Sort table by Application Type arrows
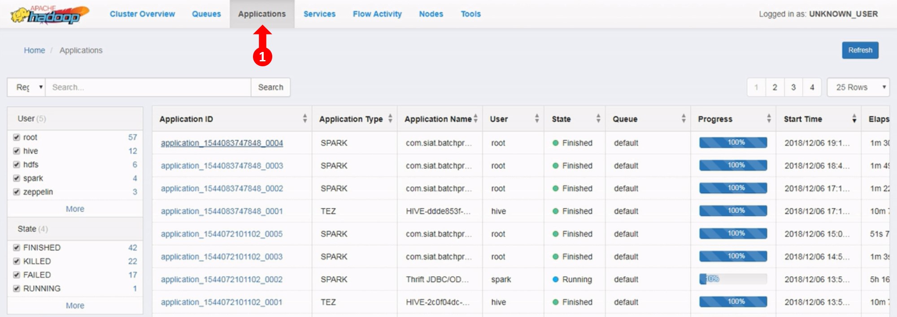This screenshot has width=897, height=317. click(390, 119)
